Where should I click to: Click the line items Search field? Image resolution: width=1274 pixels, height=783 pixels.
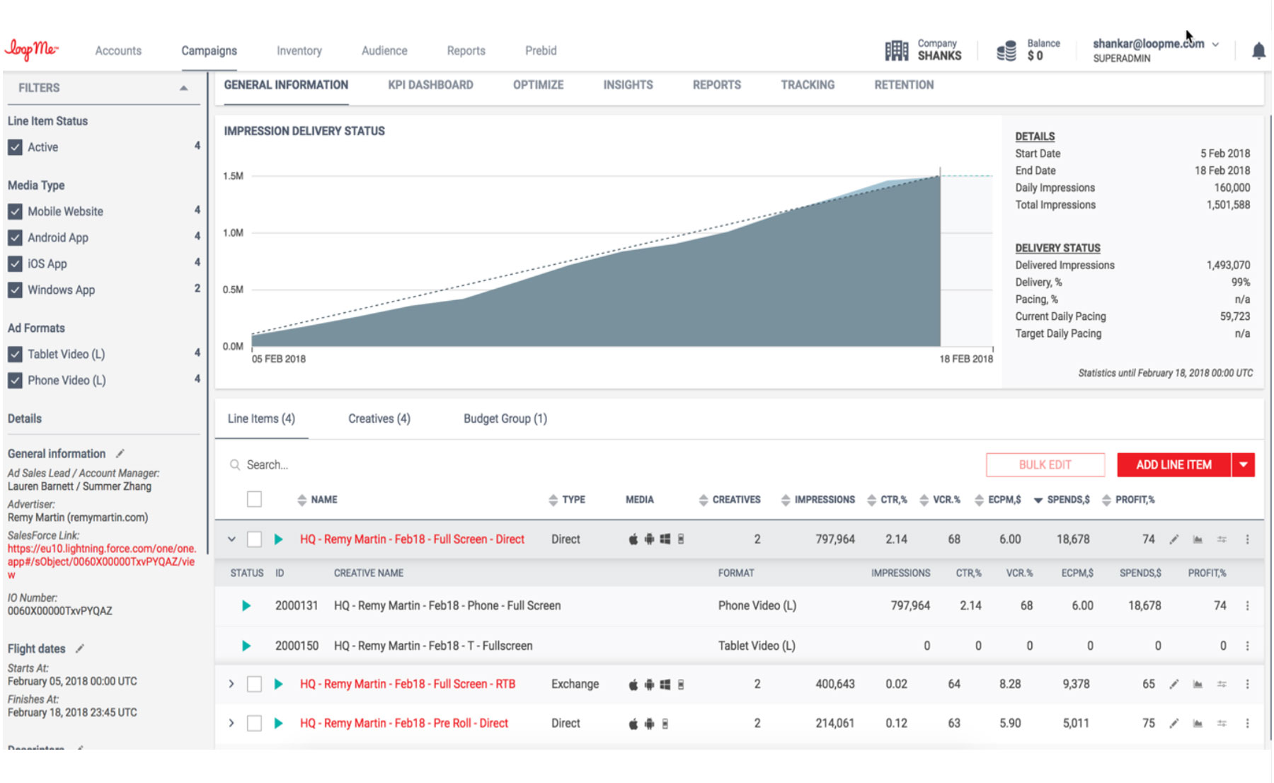click(425, 465)
